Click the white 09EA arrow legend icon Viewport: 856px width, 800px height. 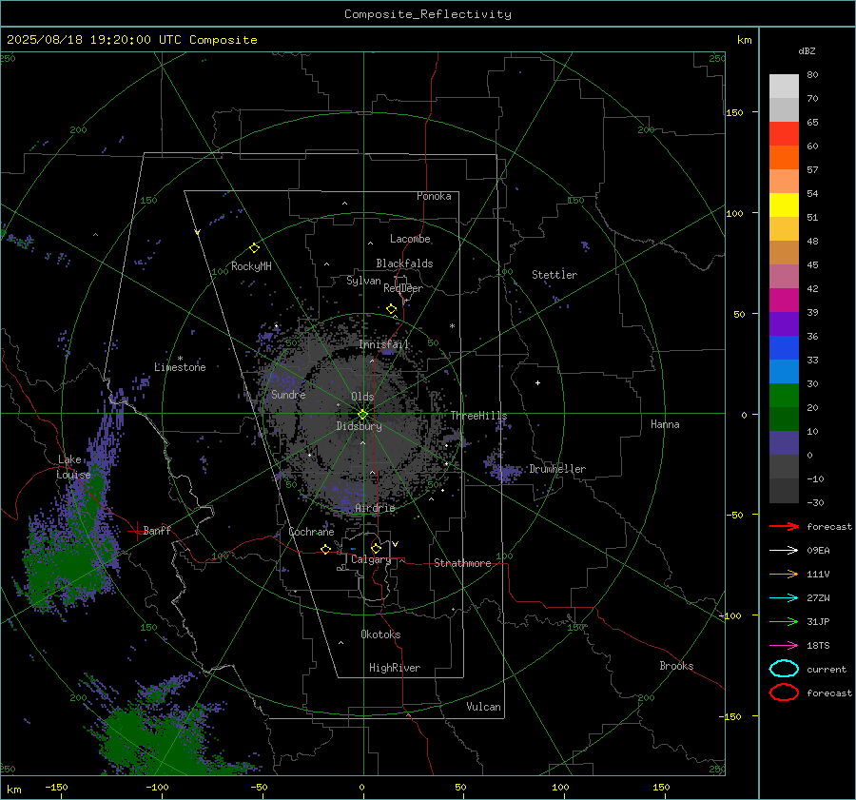coord(784,550)
